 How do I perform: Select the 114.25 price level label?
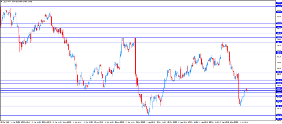coord(279,6)
